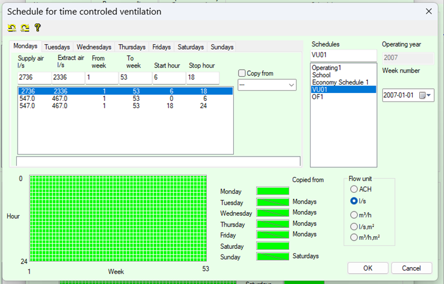Choose the l/s,m² flow unit
This screenshot has height=284, width=444.
click(x=354, y=225)
